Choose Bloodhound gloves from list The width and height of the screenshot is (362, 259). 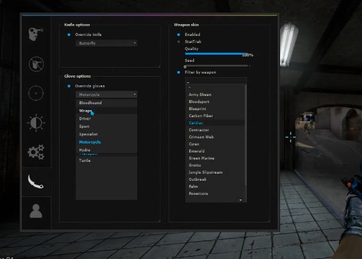point(107,103)
